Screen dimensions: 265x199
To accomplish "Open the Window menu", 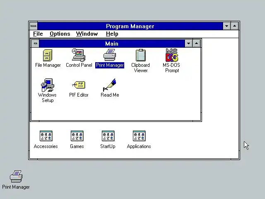I will tap(87, 34).
